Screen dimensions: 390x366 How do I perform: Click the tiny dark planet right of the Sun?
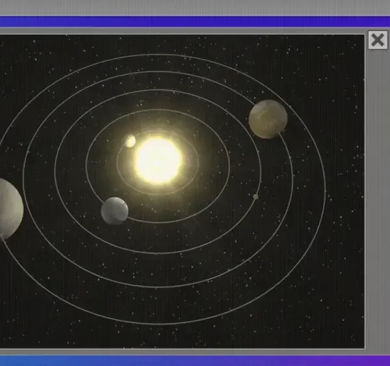[x=255, y=196]
